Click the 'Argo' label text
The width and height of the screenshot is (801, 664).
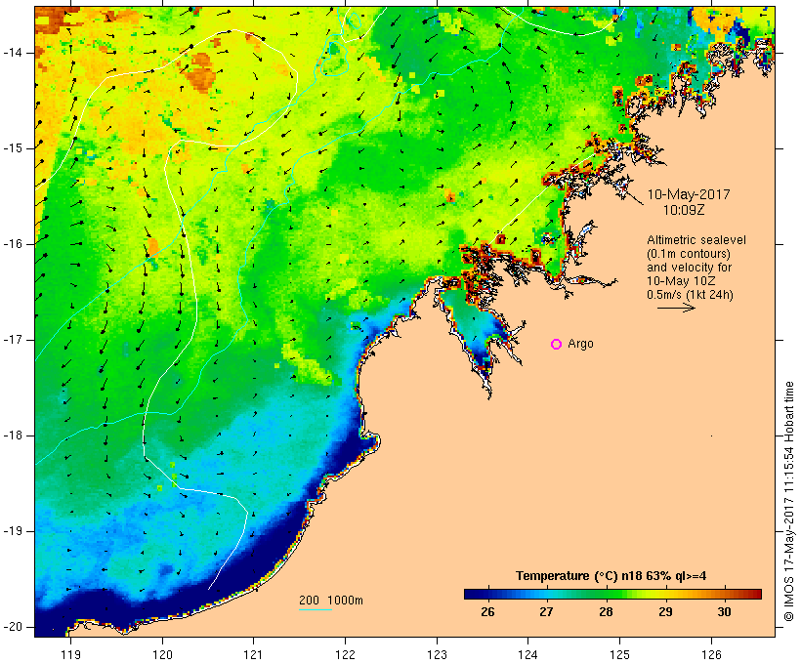point(581,345)
